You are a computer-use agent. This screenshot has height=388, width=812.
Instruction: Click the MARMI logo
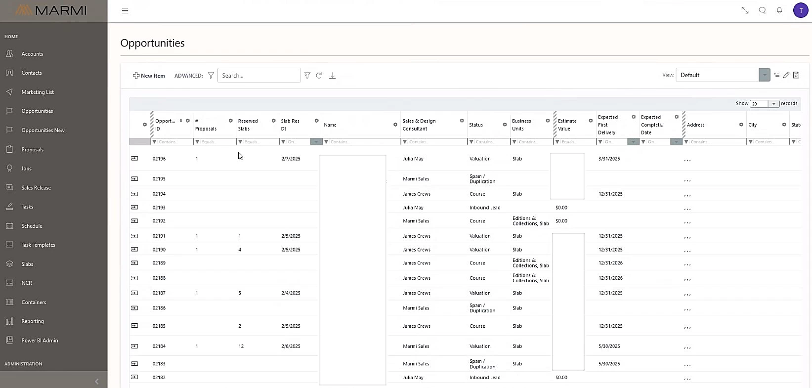tap(51, 10)
